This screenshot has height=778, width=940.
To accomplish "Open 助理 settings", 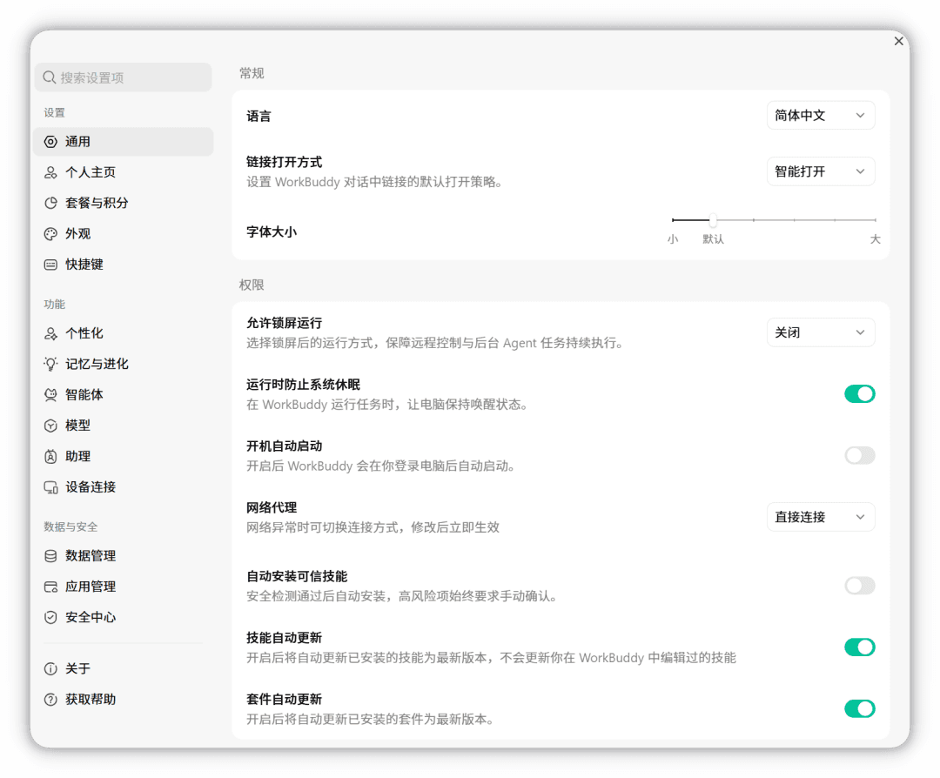I will pyautogui.click(x=124, y=456).
